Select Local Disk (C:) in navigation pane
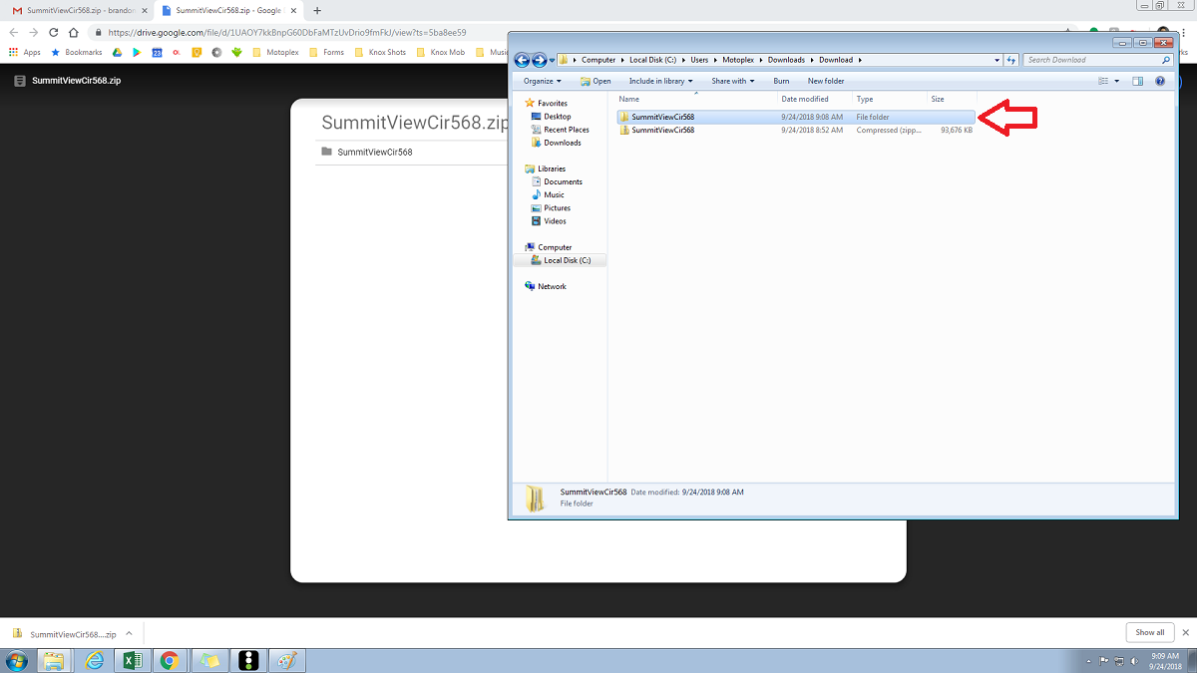The image size is (1197, 673). coord(567,260)
